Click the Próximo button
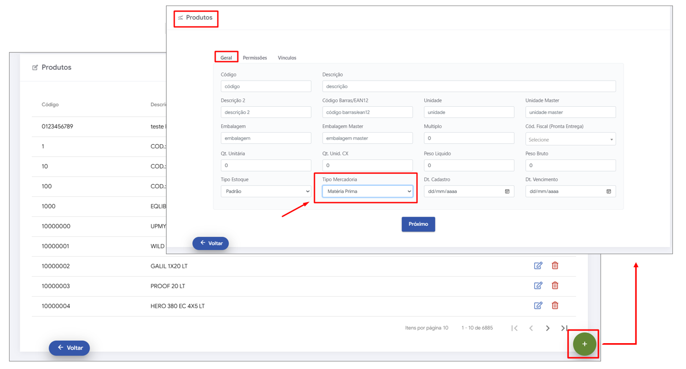 [418, 224]
